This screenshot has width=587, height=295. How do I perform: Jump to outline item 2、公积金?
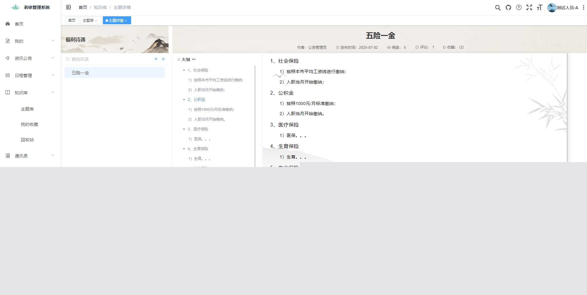[x=196, y=100]
